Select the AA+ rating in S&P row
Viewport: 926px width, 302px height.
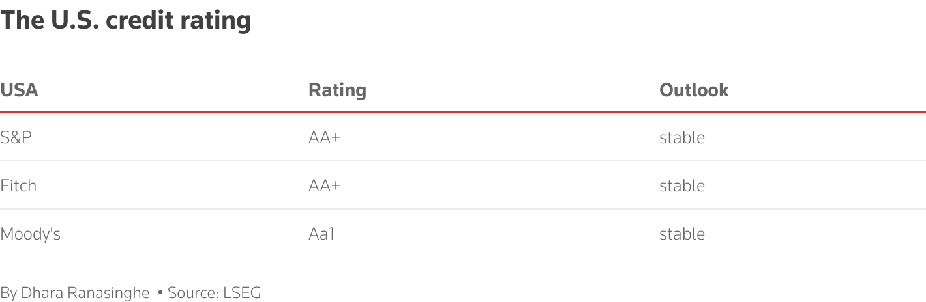coord(324,137)
